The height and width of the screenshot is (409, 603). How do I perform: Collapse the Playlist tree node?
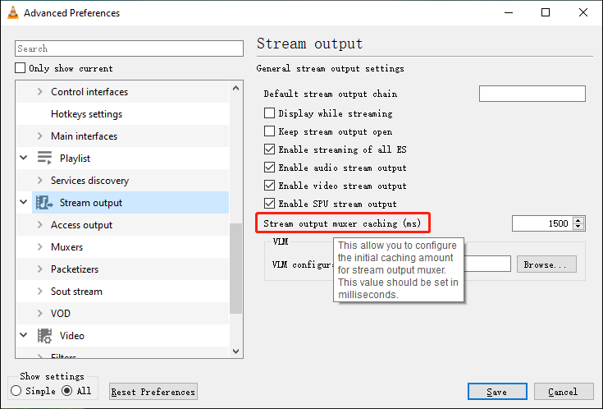24,158
